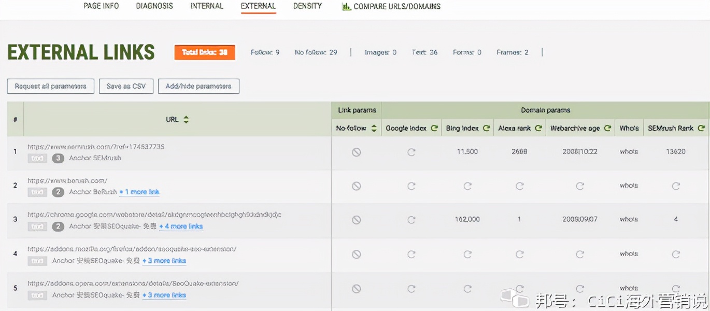Load Alexa rank for addons.mozilla.org row
Viewport: 710px width, 311px height.
[519, 254]
